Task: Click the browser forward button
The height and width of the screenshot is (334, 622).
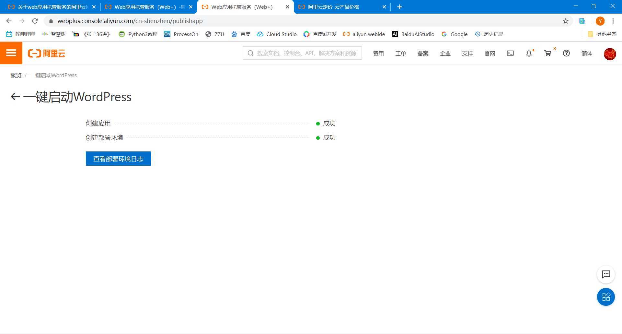Action: pos(22,21)
